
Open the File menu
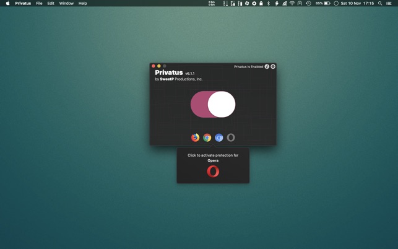tap(39, 3)
